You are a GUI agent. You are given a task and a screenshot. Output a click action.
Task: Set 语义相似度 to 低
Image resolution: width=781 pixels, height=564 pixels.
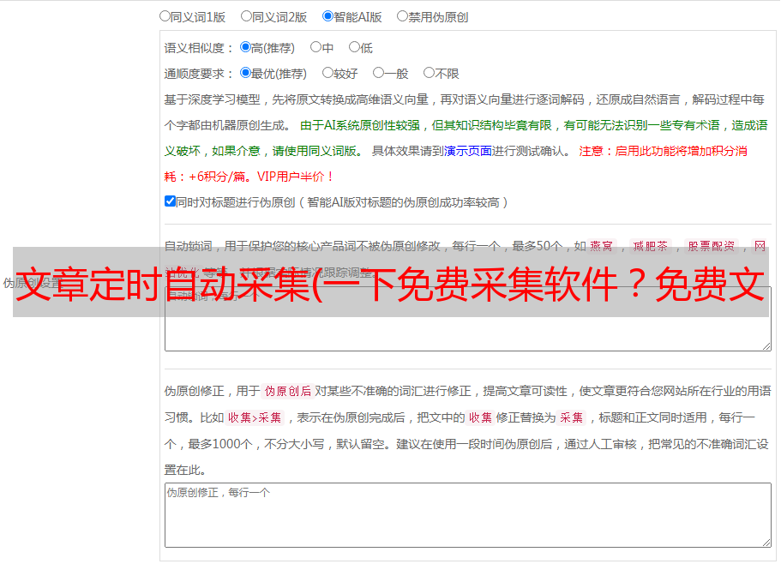coord(355,47)
